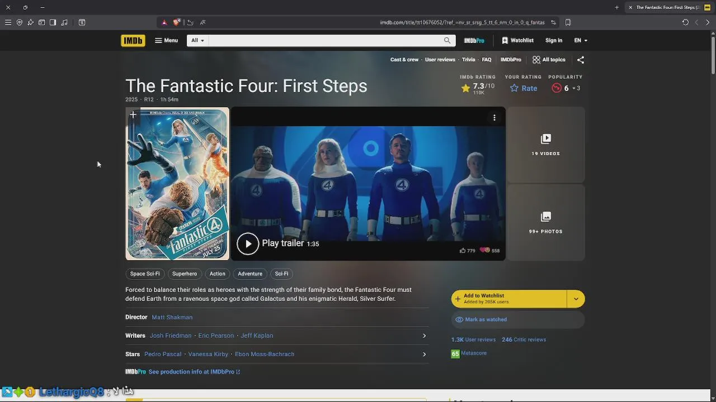716x402 pixels.
Task: Expand the Add to Watchlist arrow dropdown
Action: [x=576, y=299]
